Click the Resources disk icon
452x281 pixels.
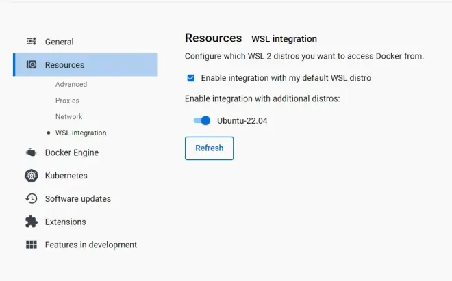[x=32, y=64]
